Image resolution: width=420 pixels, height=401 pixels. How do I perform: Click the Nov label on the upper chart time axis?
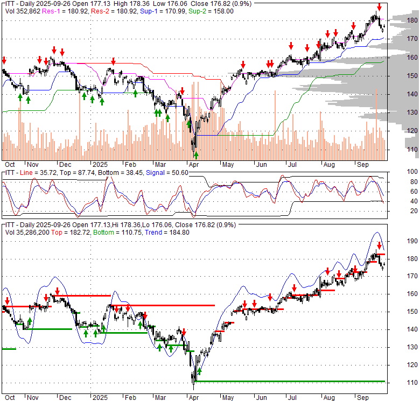coord(33,165)
